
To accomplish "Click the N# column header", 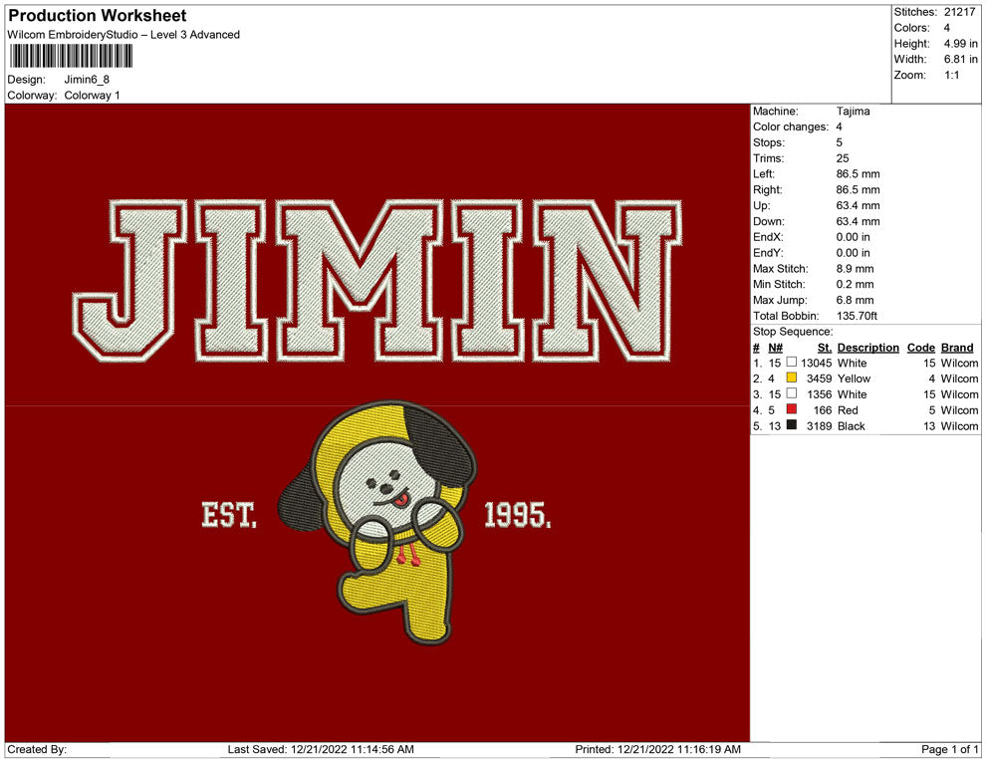I will (775, 348).
